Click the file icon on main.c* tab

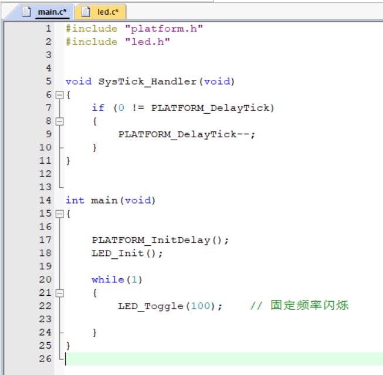(x=26, y=12)
